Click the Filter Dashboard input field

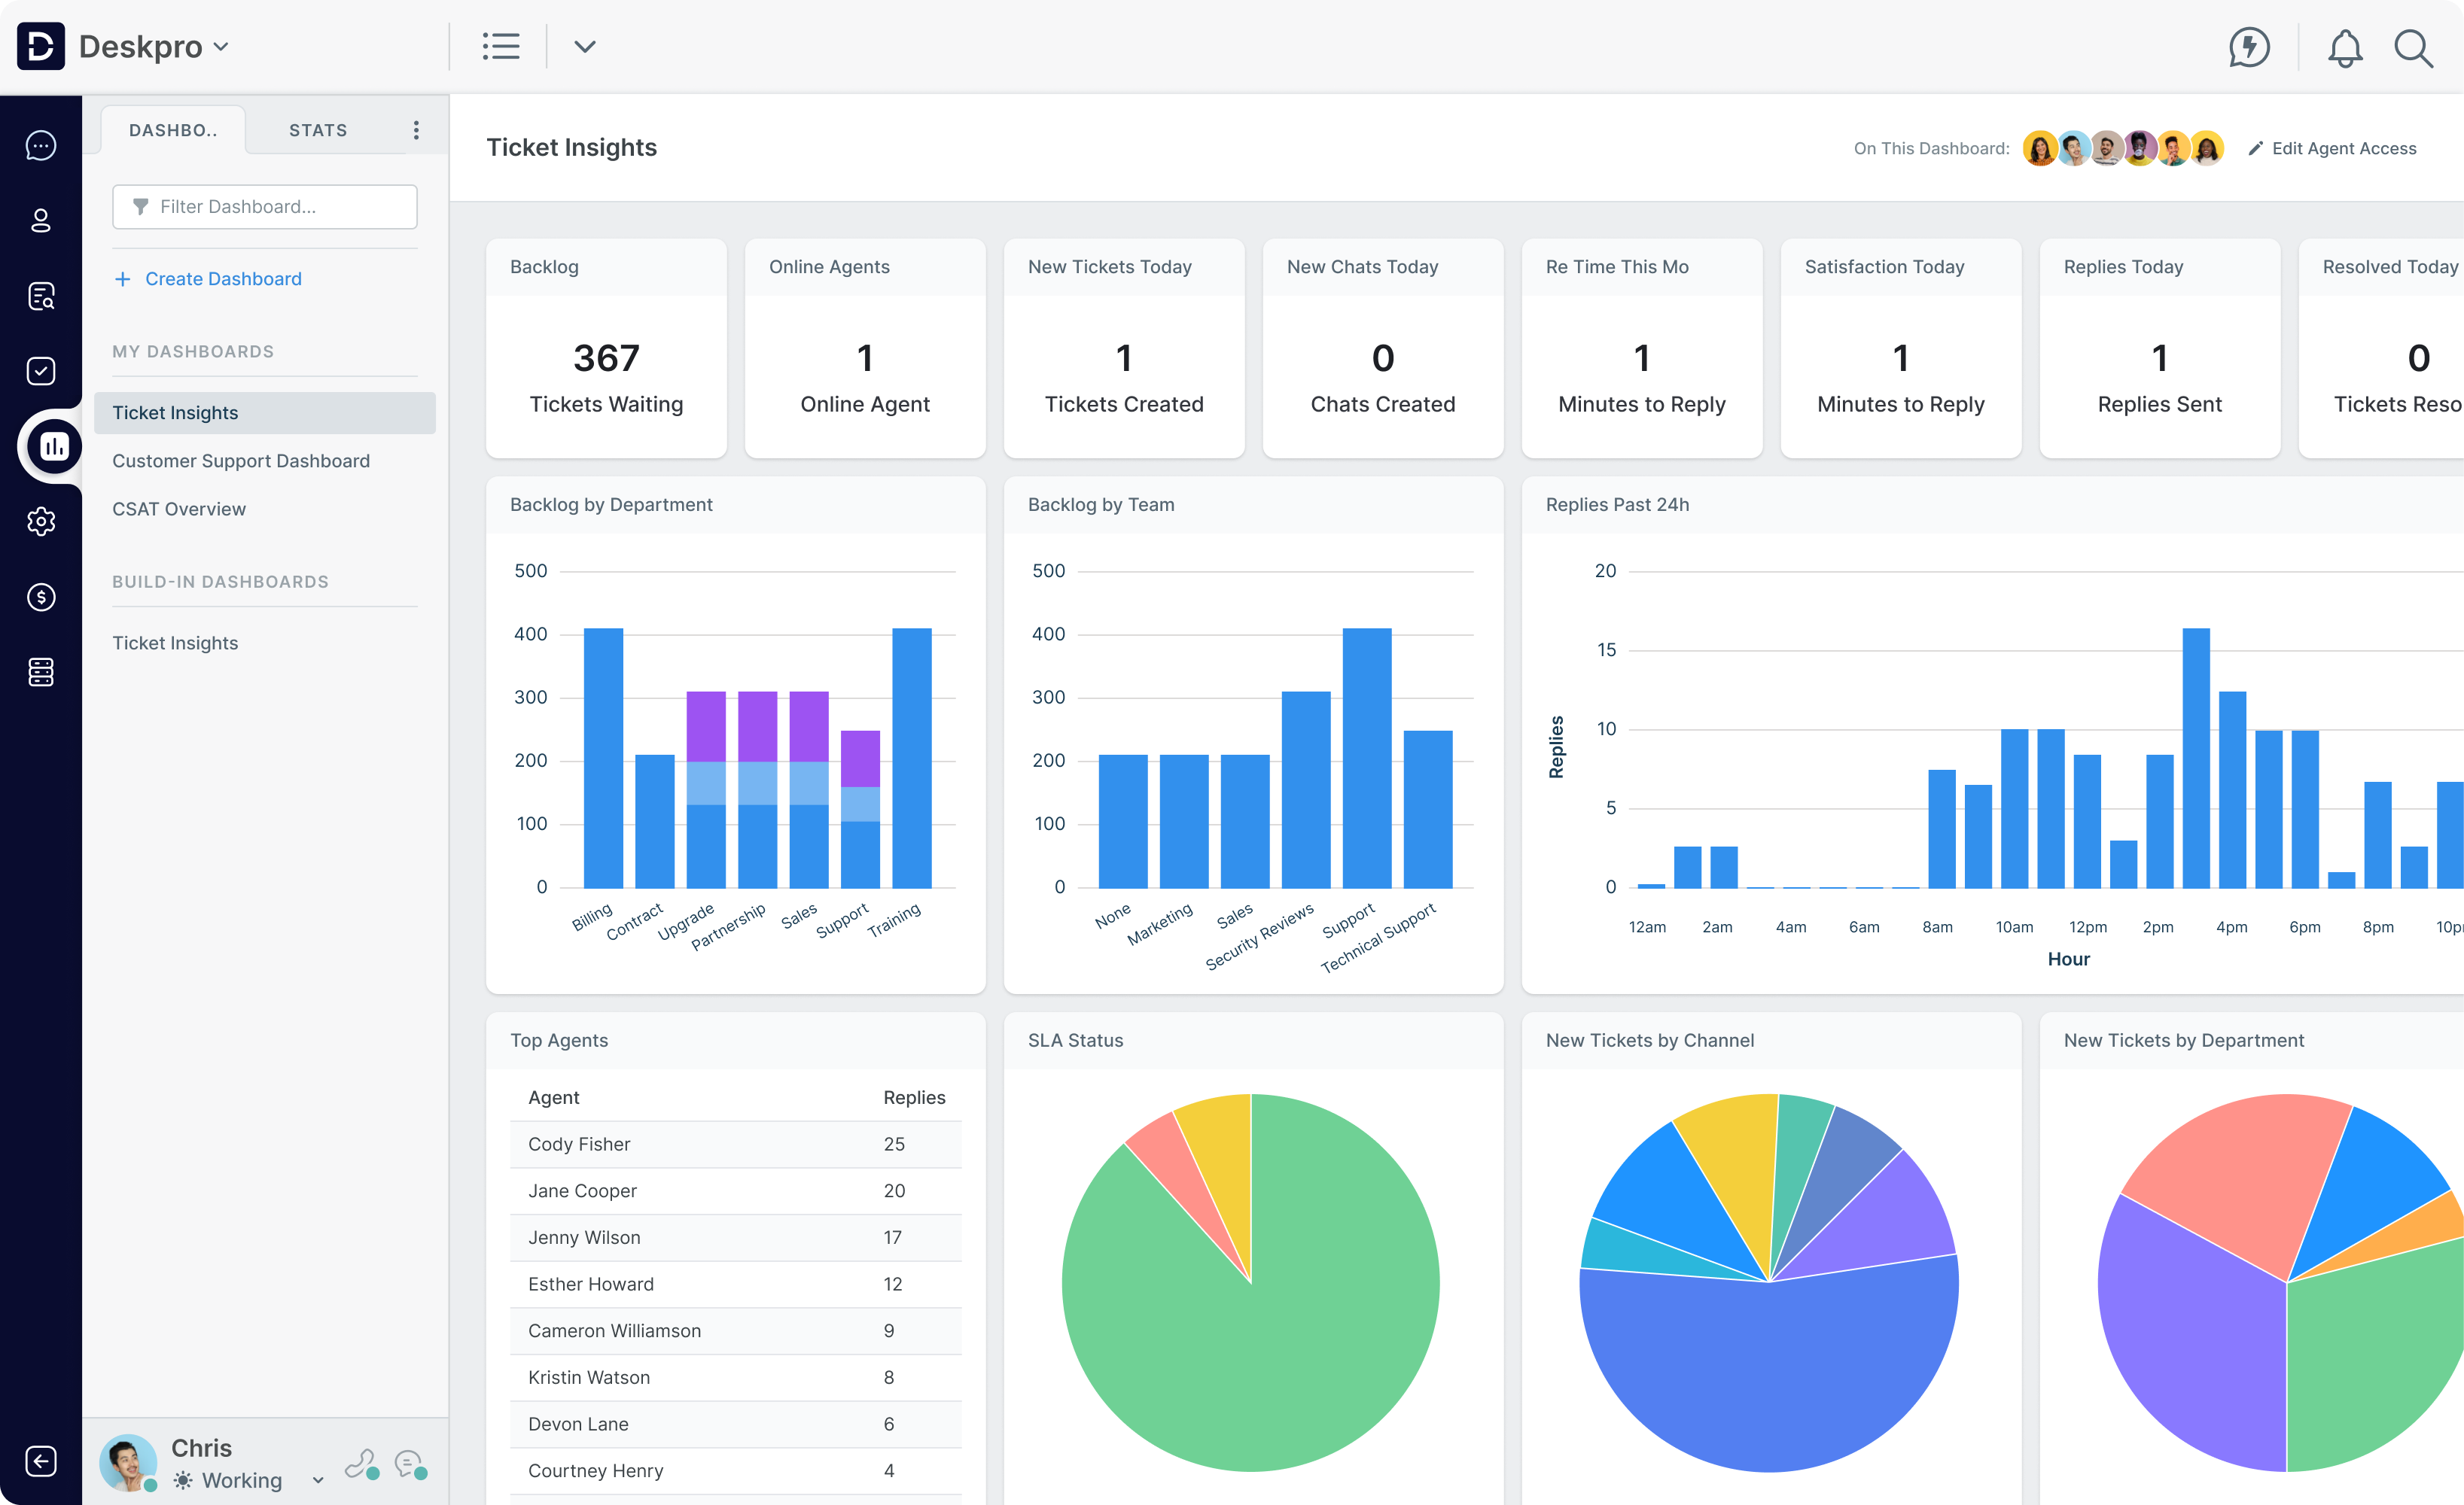pos(265,207)
